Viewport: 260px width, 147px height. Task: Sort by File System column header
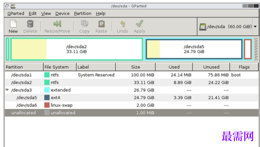pyautogui.click(x=60, y=67)
